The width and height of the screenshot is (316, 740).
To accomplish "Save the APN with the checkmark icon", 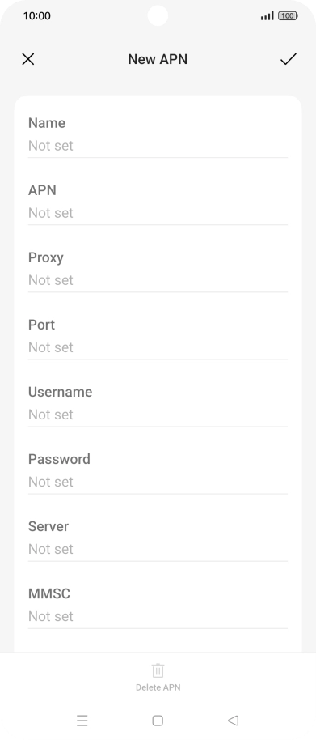I will [289, 59].
